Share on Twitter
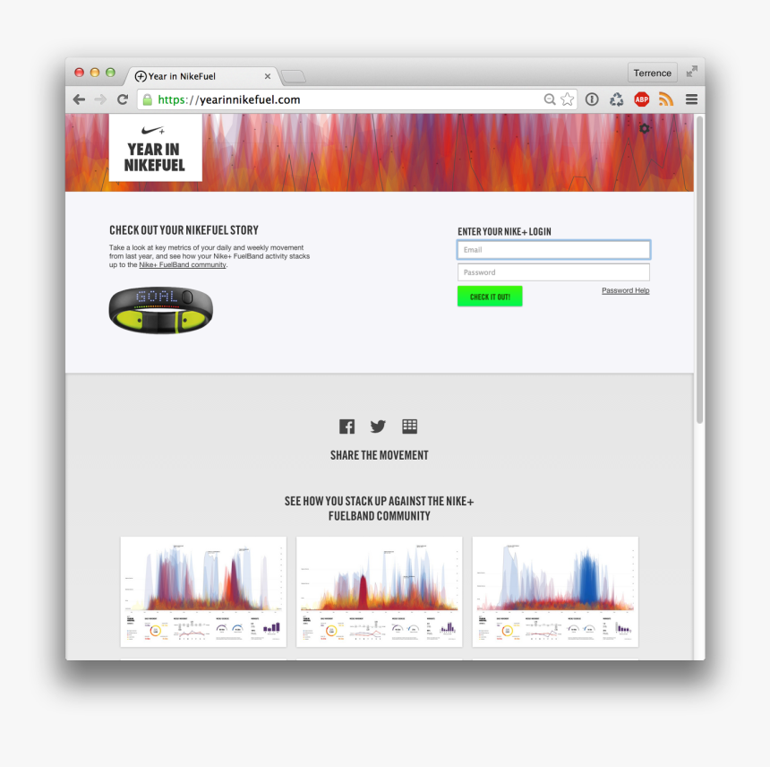Viewport: 770px width, 767px height. coord(378,427)
